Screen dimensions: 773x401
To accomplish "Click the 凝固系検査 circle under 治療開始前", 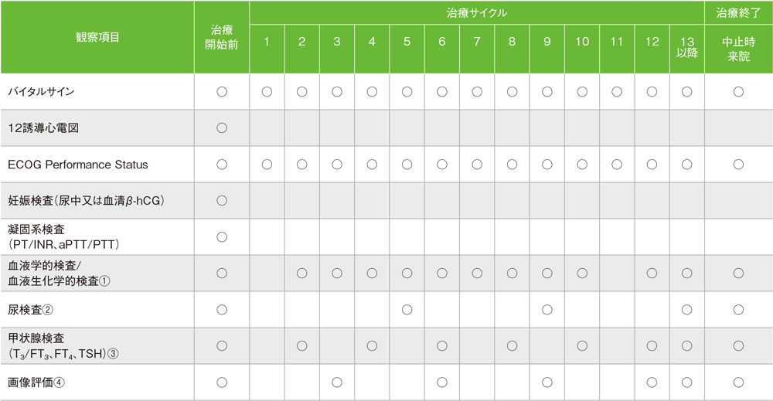I will (x=222, y=236).
